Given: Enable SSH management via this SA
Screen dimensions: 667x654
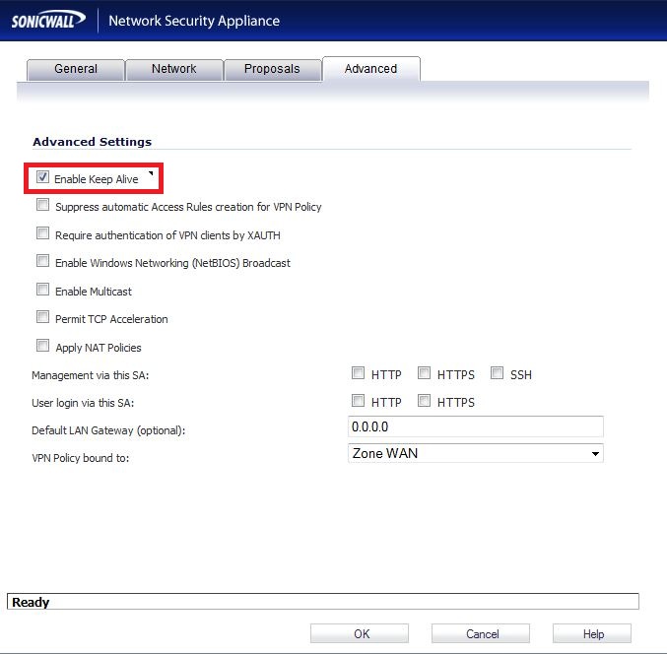Looking at the screenshot, I should 497,374.
